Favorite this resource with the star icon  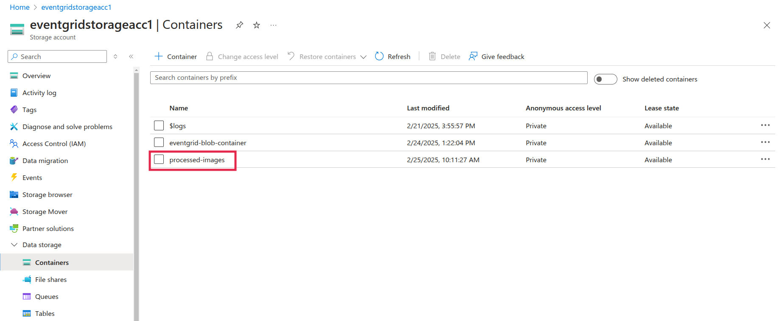tap(256, 25)
